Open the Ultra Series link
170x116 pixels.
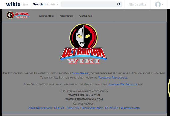[x=80, y=74]
